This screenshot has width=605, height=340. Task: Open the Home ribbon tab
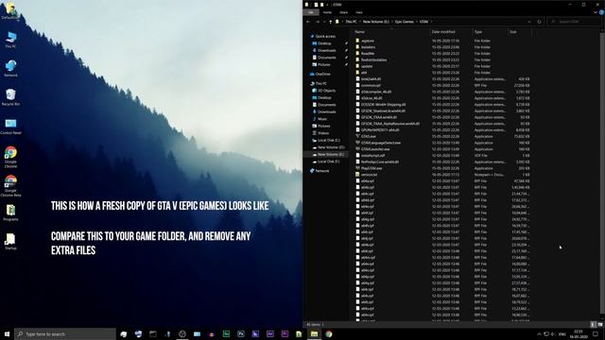coord(327,12)
